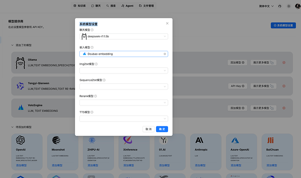Click the chat model help icon

click(92, 30)
